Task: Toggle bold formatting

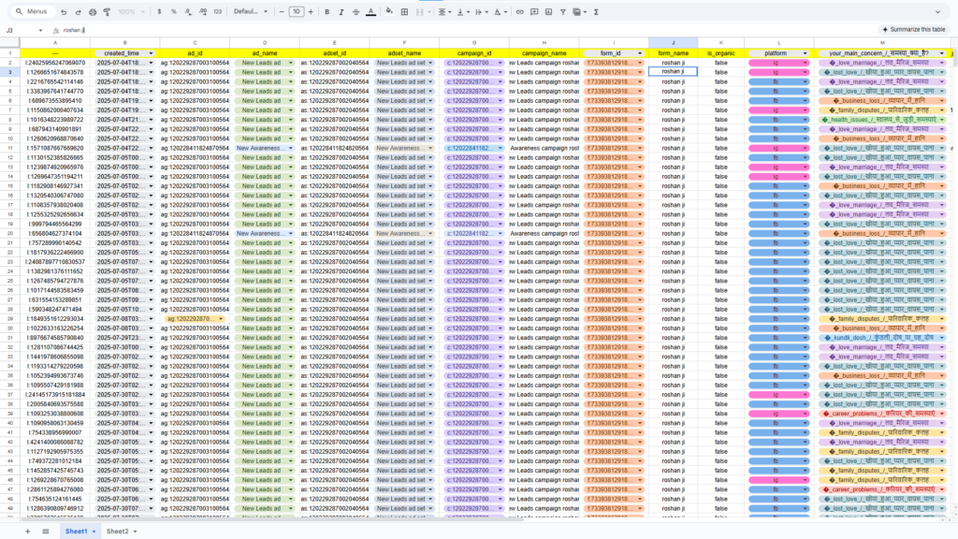Action: [x=325, y=12]
